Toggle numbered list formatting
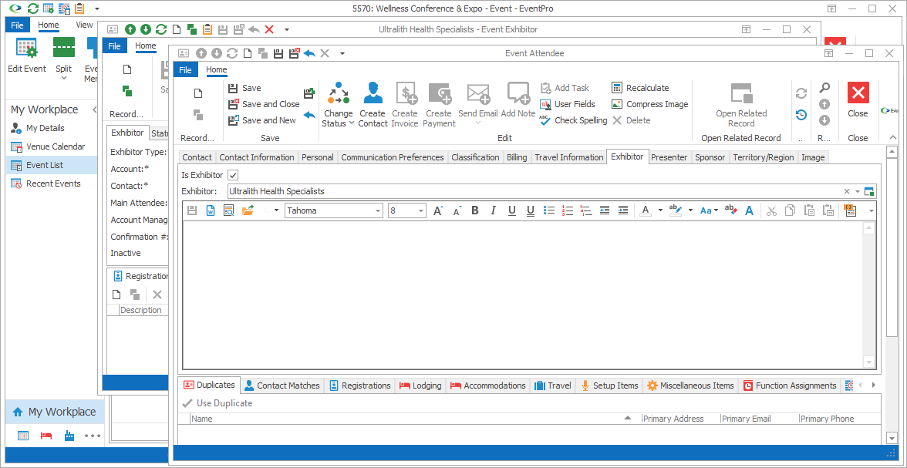This screenshot has width=907, height=468. (x=568, y=211)
